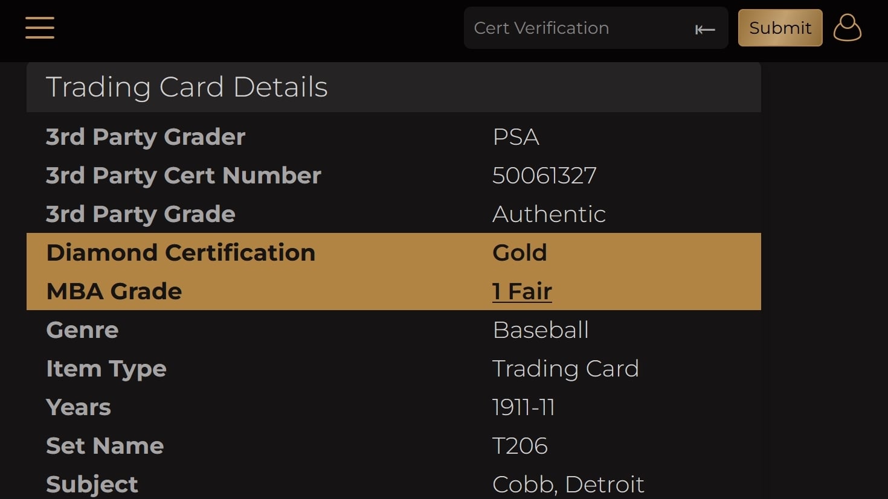
Task: Open the 1 Fair grade link
Action: pos(522,291)
